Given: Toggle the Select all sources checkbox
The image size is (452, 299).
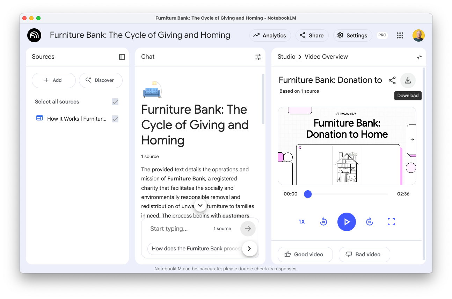Looking at the screenshot, I should pos(115,102).
